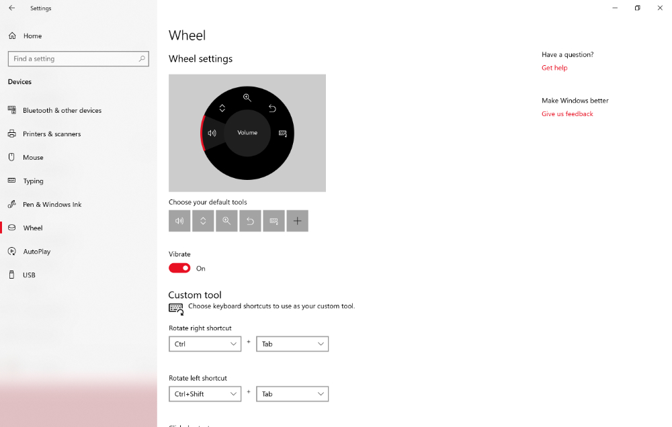The image size is (672, 427).
Task: Open the Home settings page
Action: pos(31,36)
